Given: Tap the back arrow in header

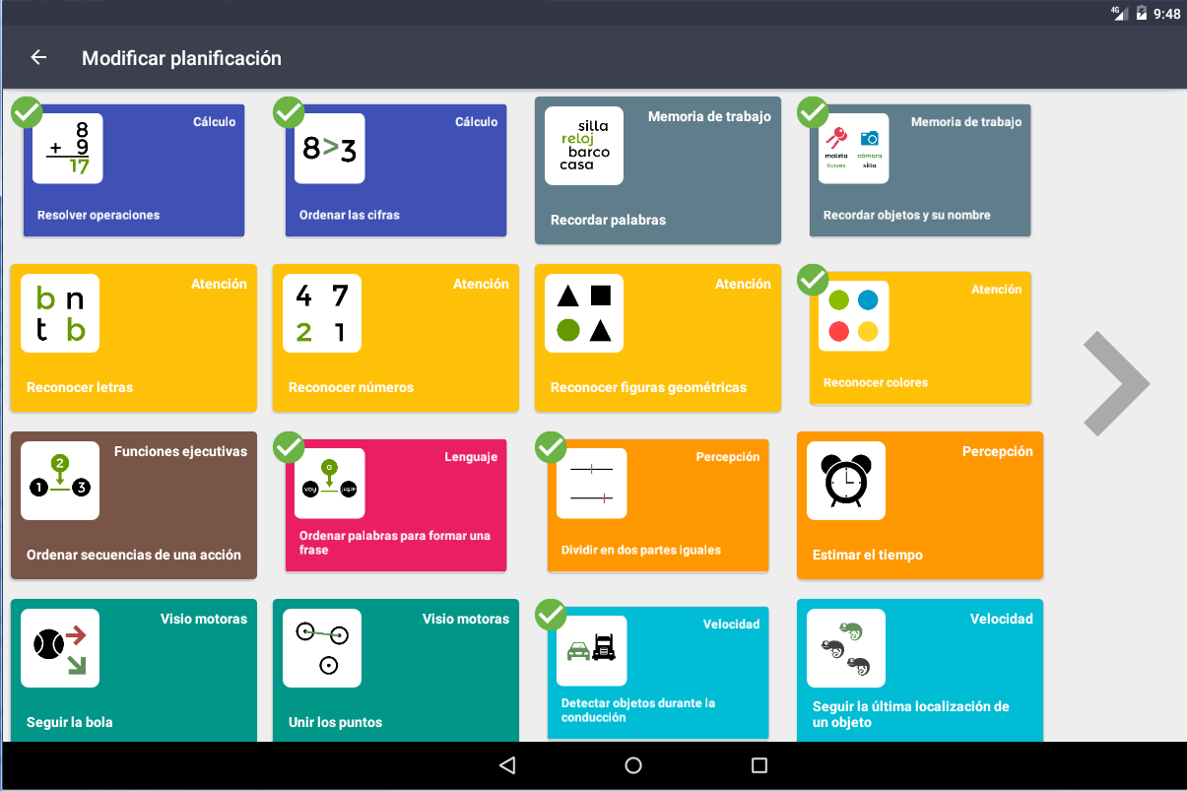Looking at the screenshot, I should [x=38, y=58].
